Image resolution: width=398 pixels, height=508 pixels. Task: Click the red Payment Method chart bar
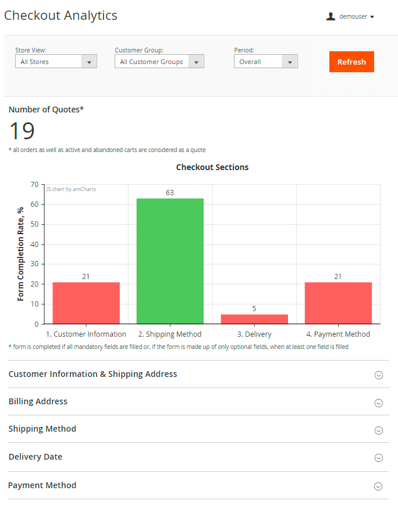click(x=338, y=303)
